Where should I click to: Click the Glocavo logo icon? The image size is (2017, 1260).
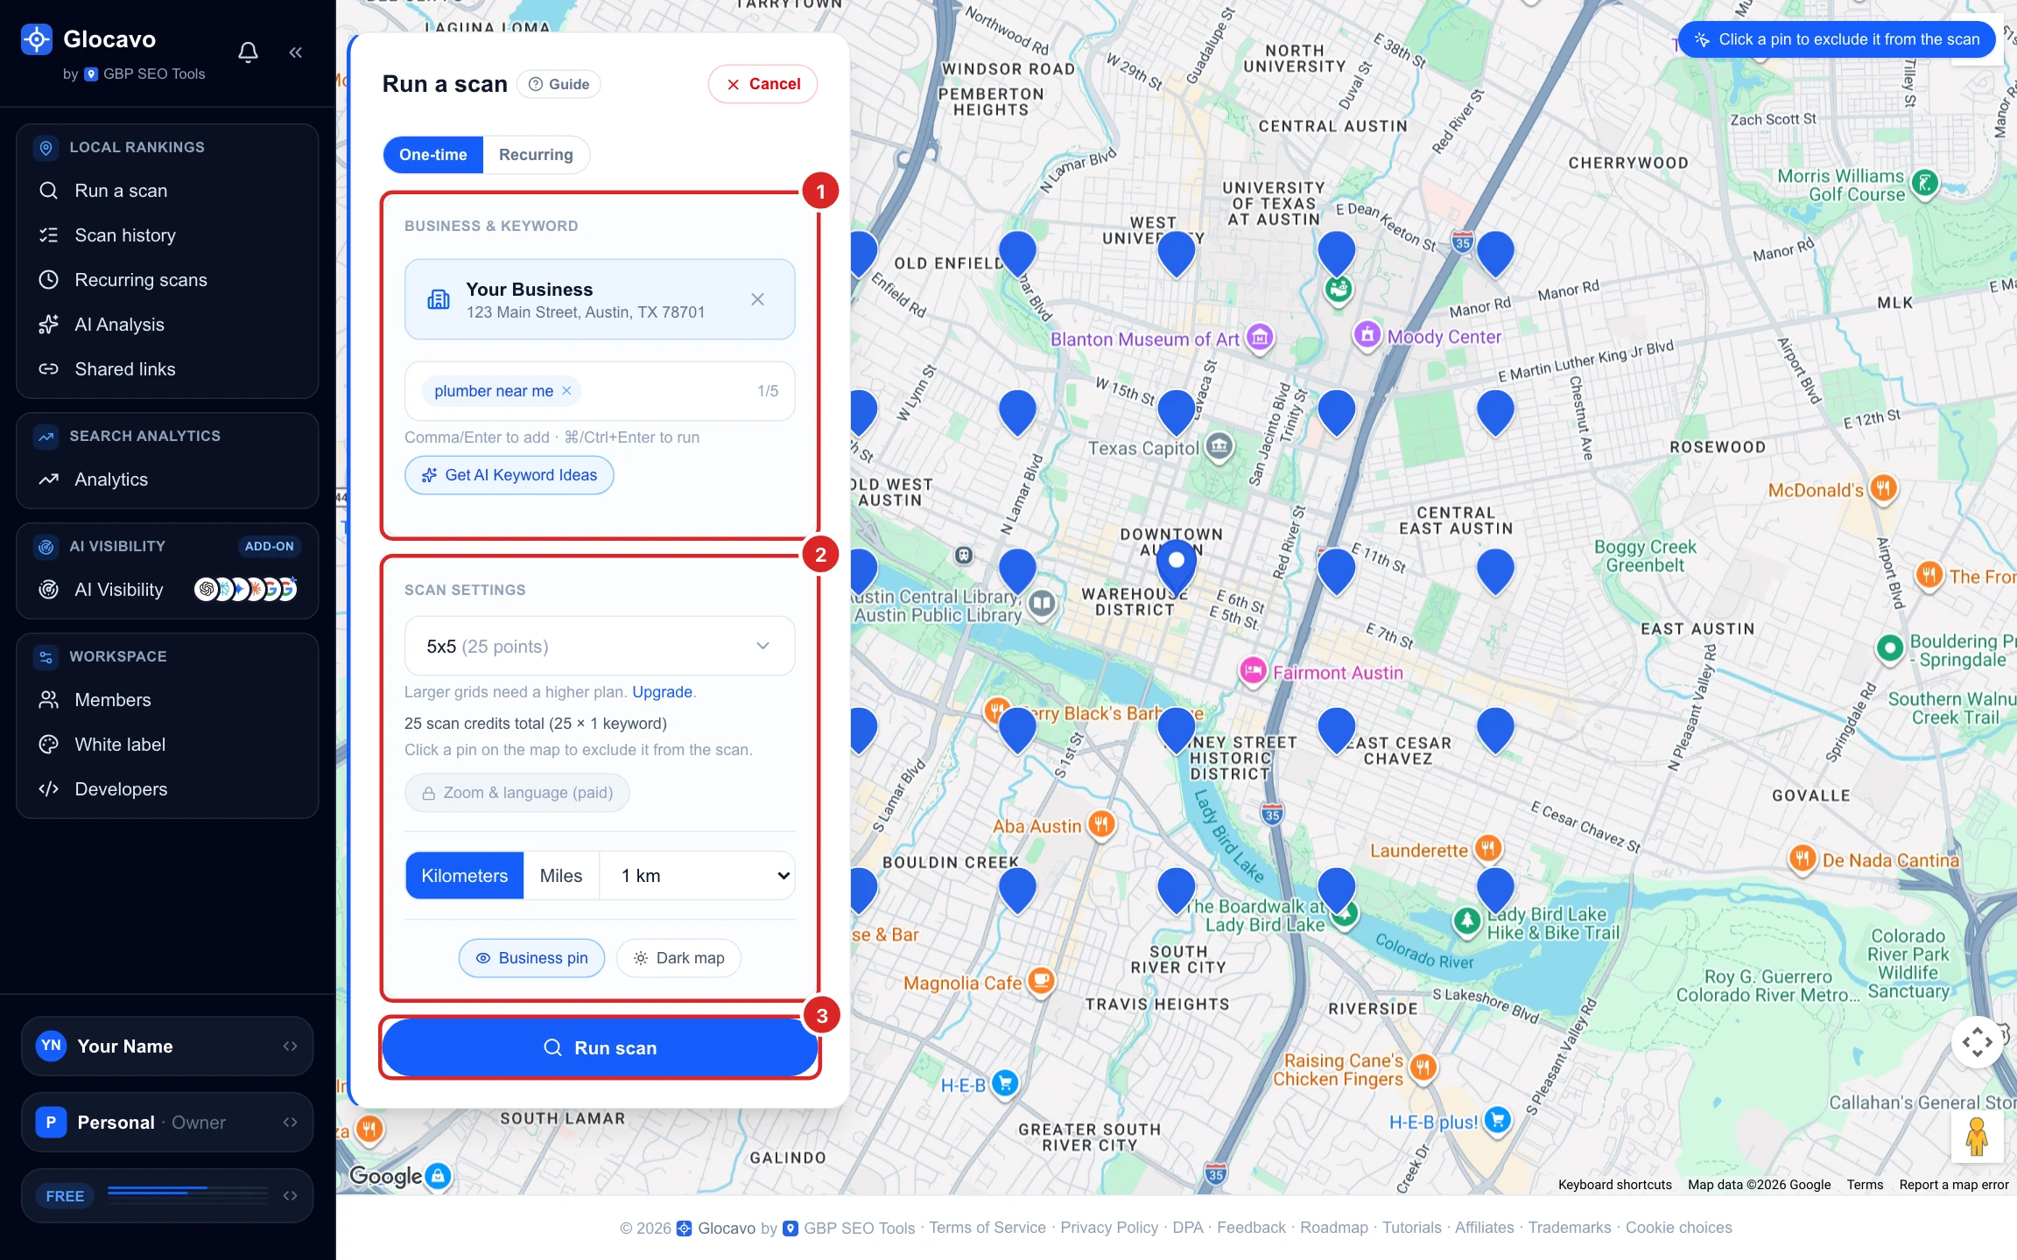(x=37, y=39)
